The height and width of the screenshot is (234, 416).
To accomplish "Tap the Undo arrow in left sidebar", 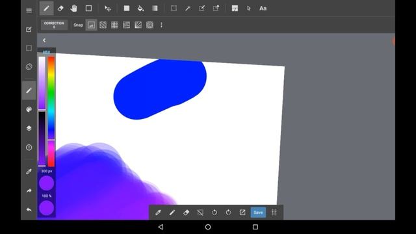I will (x=29, y=209).
